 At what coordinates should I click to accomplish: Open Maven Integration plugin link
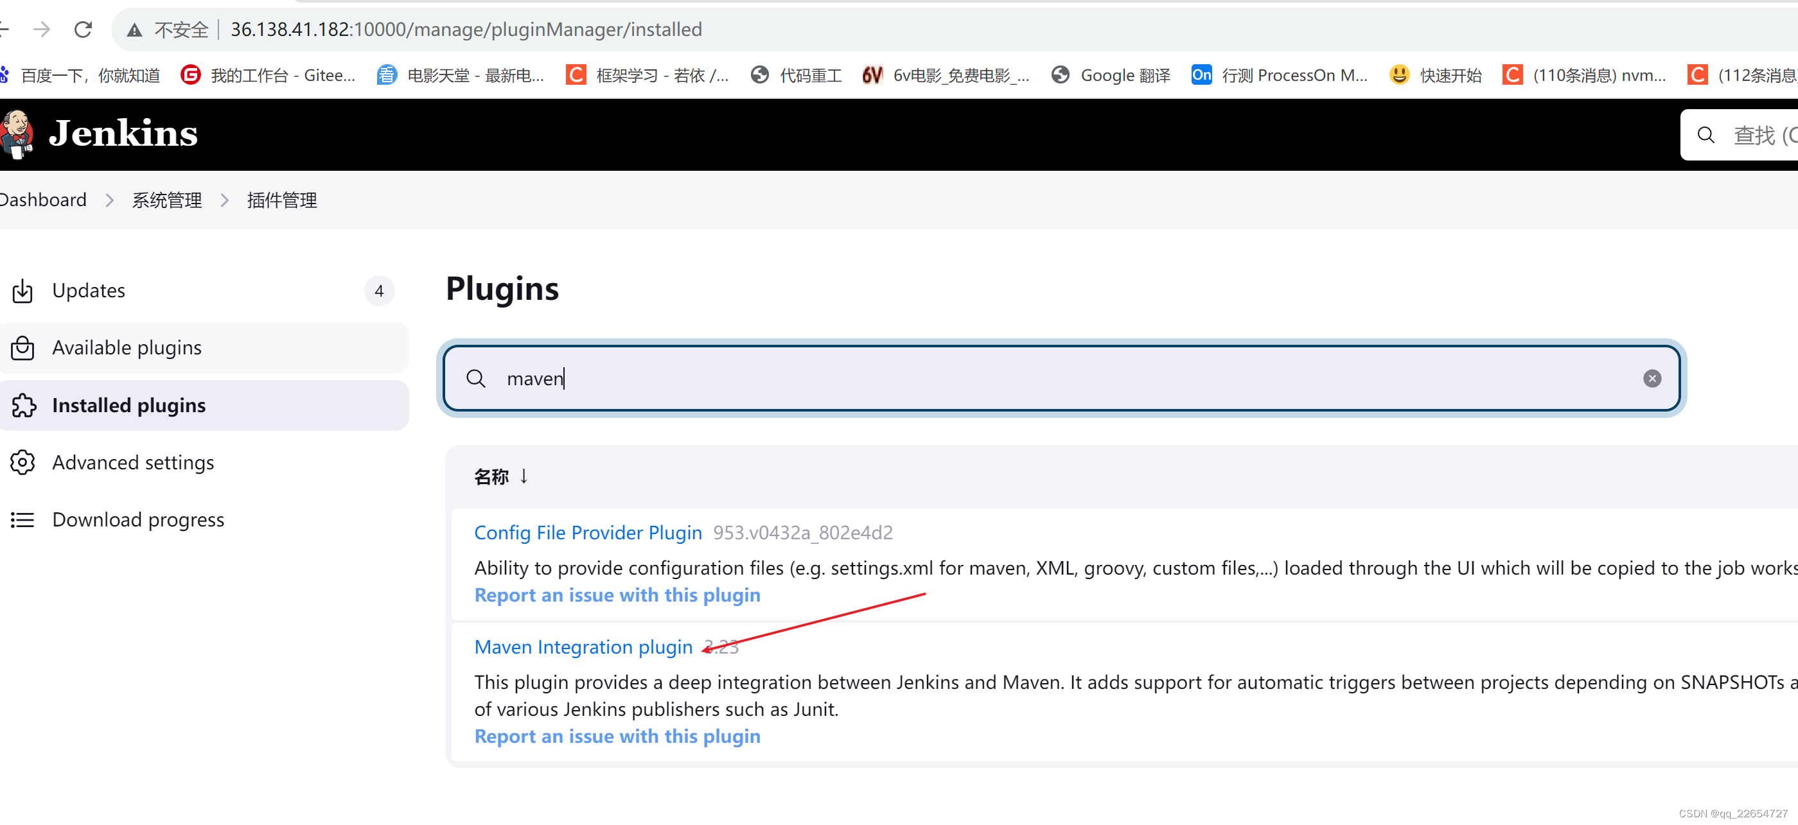tap(583, 647)
